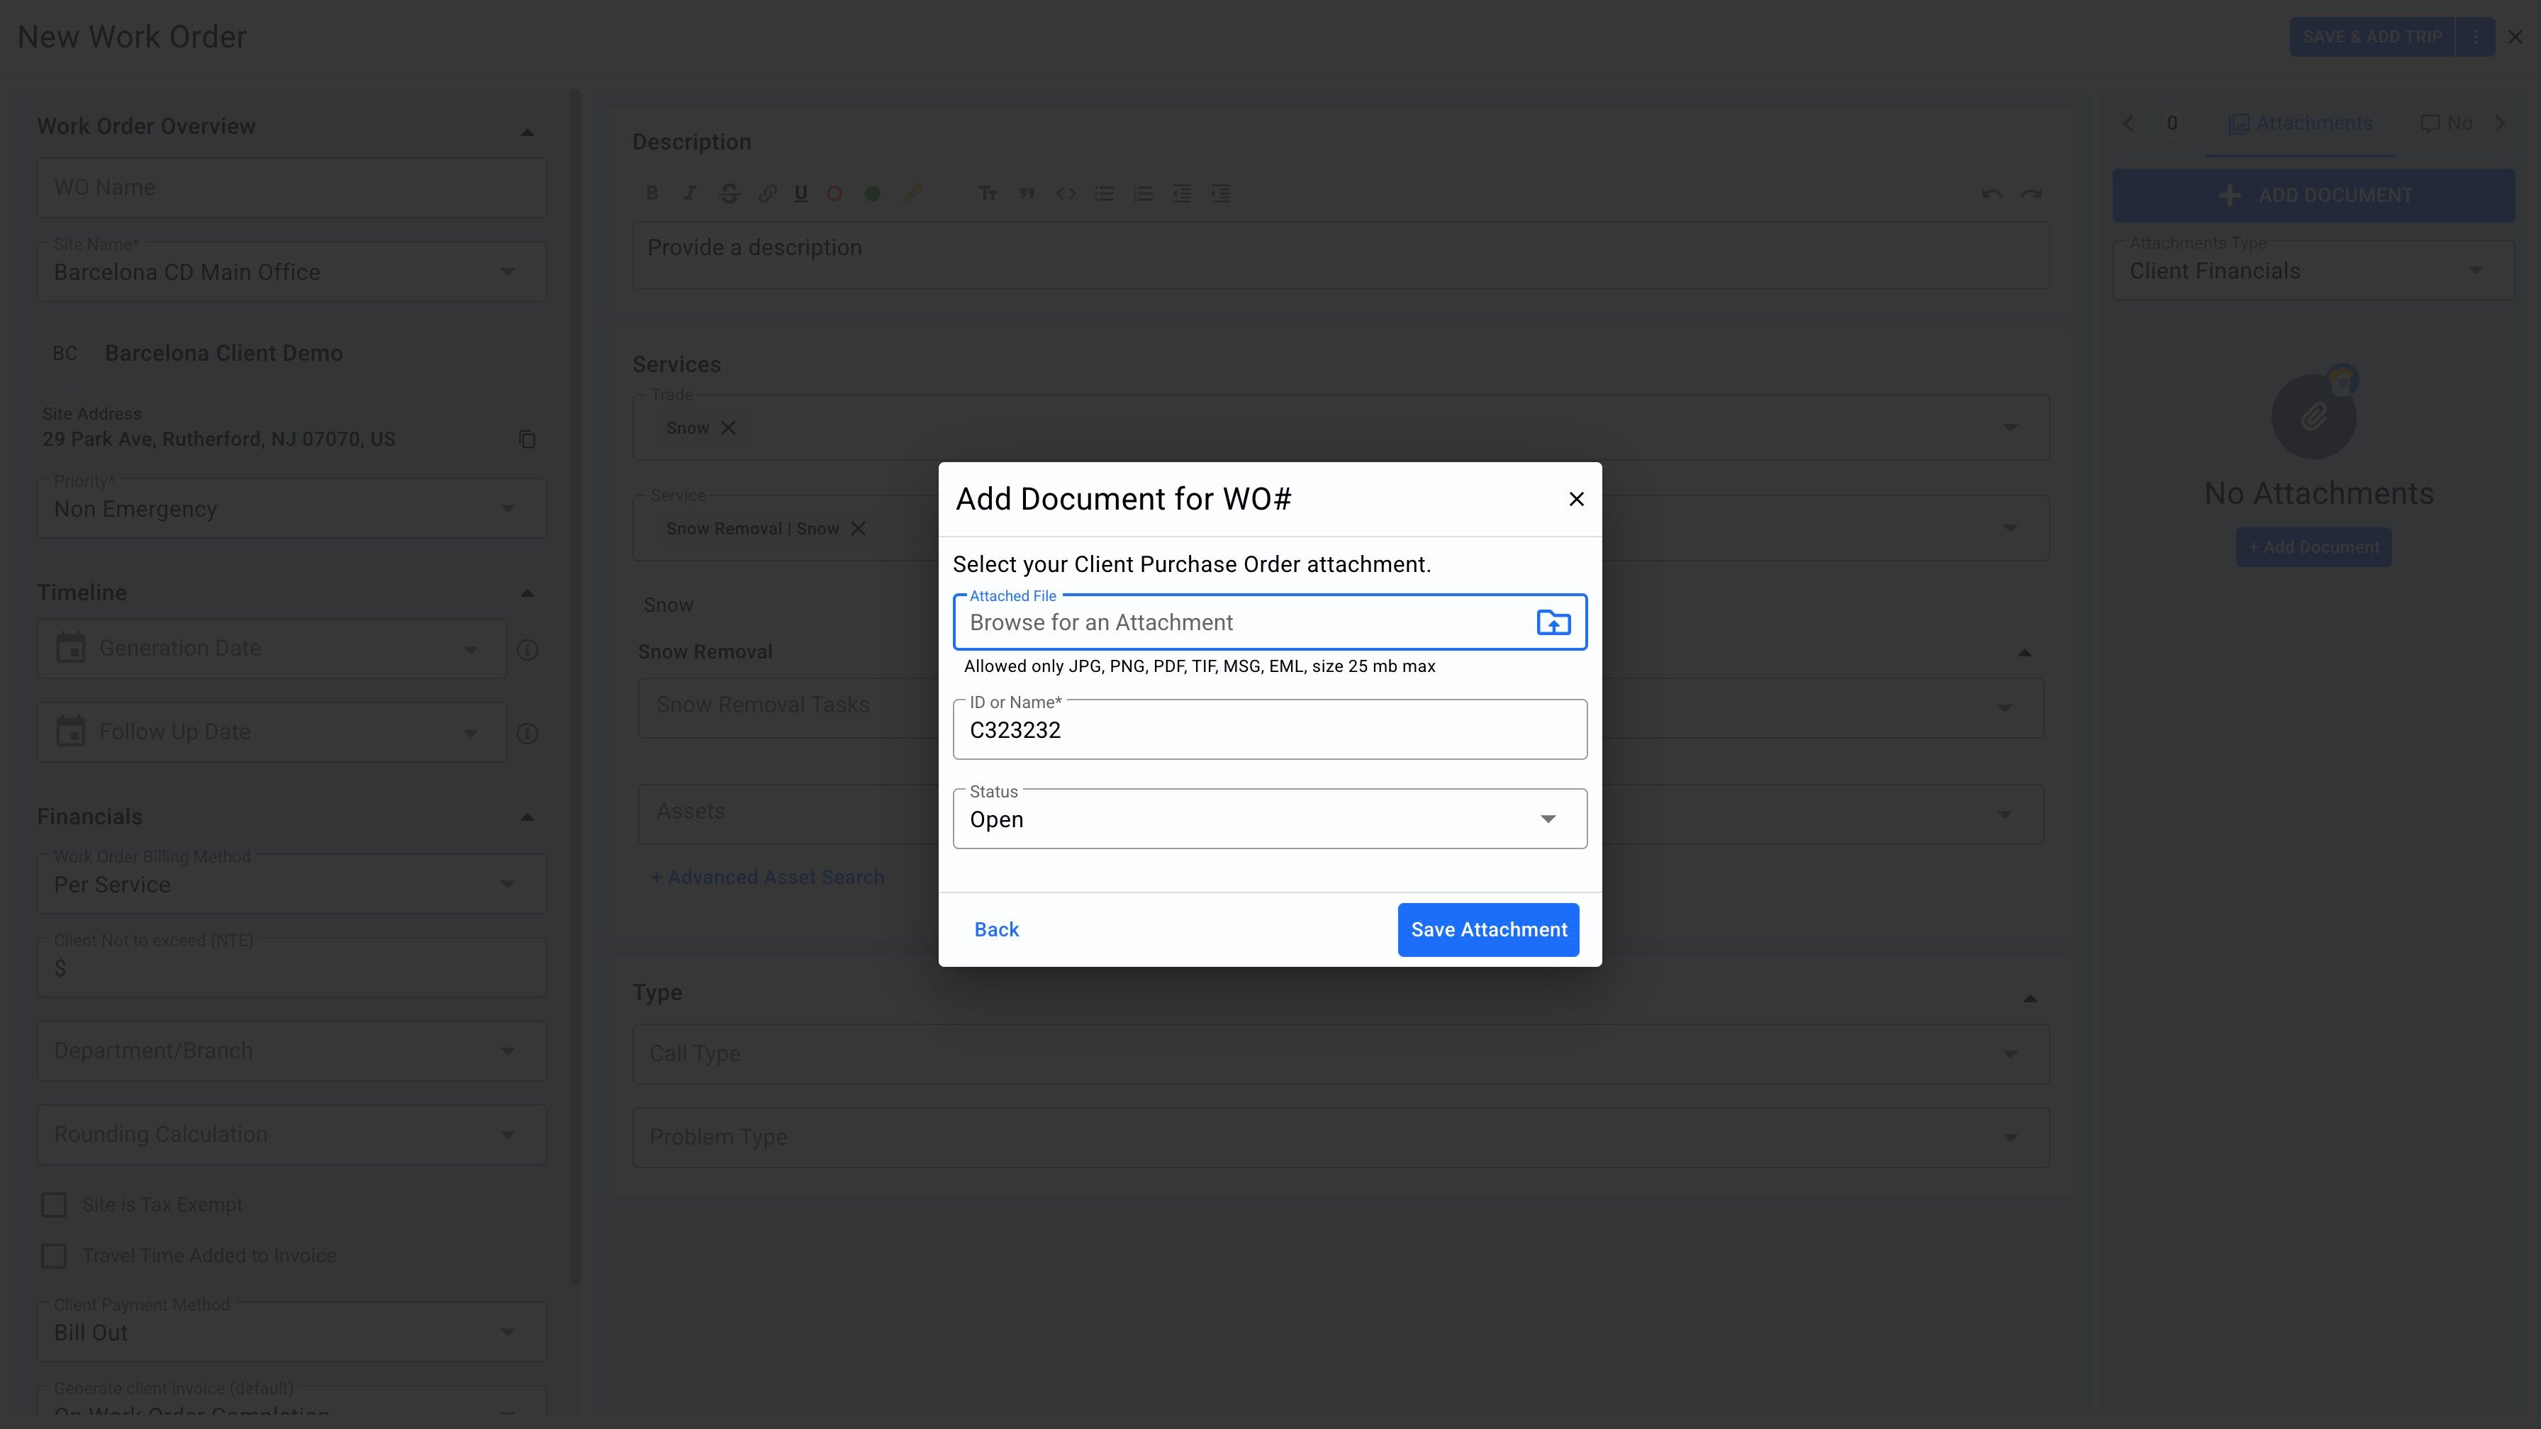Collapse the Work Order Overview section
Screen dimensions: 2541x1429
pyautogui.click(x=527, y=131)
